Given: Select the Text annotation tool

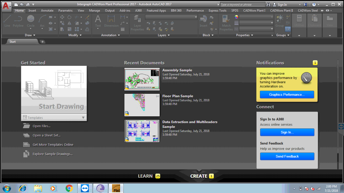Looking at the screenshot, I should coord(98,21).
